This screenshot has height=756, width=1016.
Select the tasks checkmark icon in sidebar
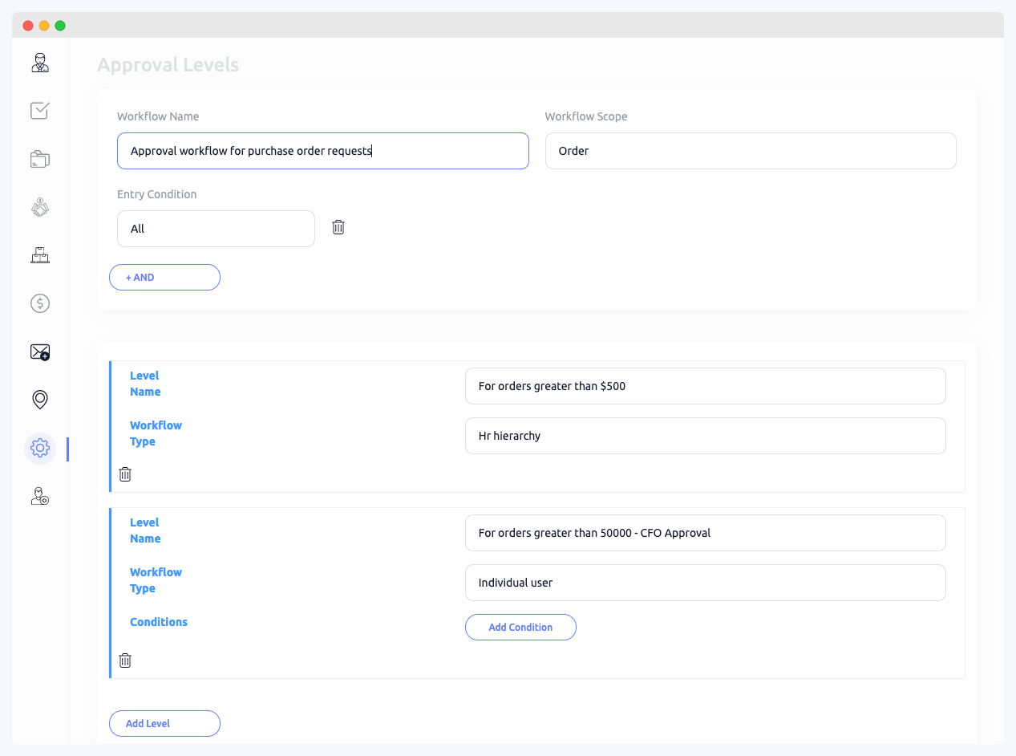[39, 110]
